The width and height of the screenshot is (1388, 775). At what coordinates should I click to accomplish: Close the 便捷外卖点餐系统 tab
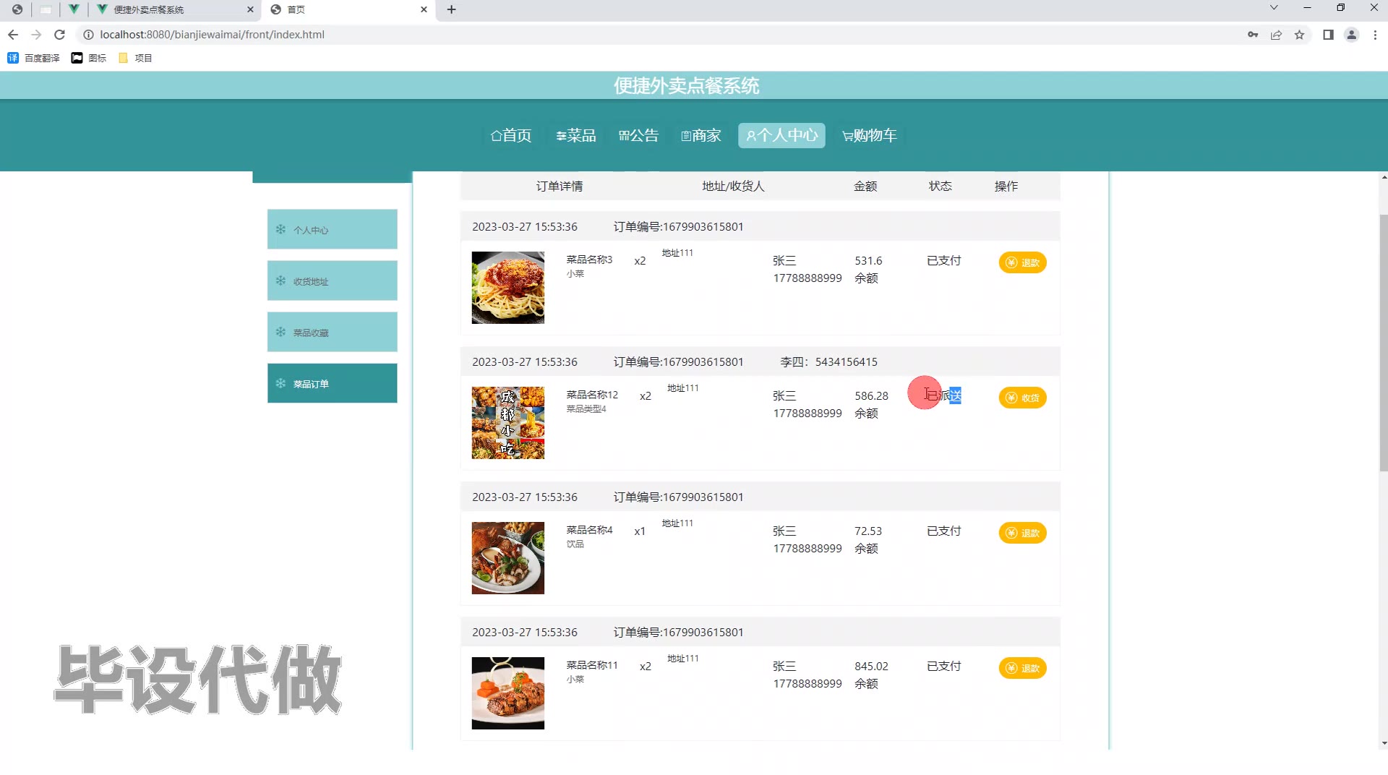pyautogui.click(x=250, y=9)
